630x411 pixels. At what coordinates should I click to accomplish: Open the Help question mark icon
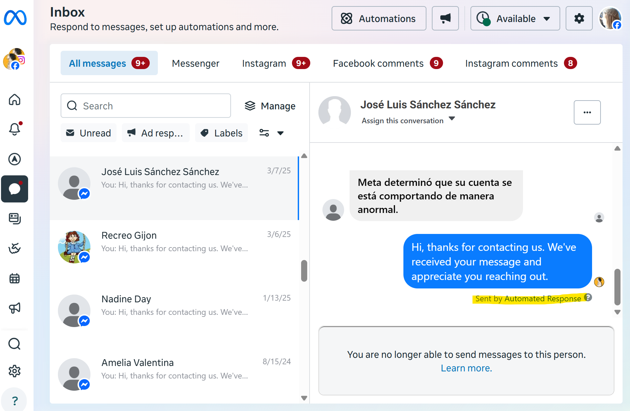[15, 401]
